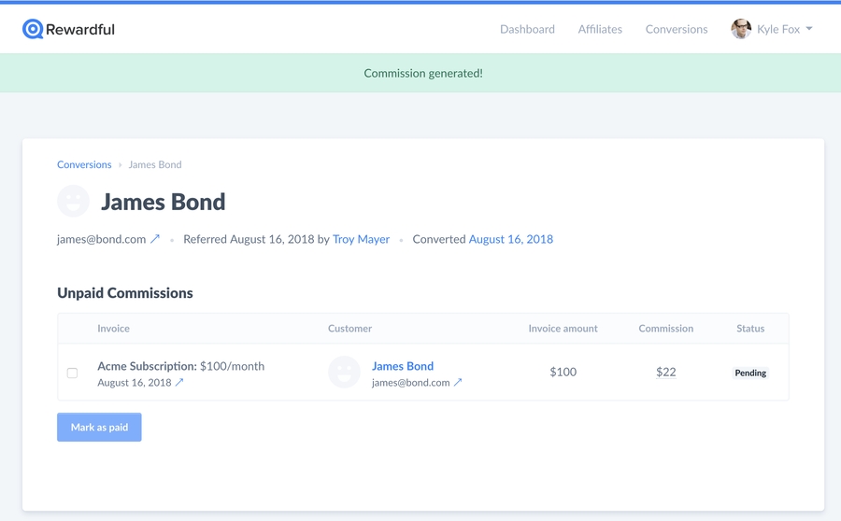This screenshot has height=521, width=841.
Task: Click the Conversions breadcrumb link
Action: [84, 164]
